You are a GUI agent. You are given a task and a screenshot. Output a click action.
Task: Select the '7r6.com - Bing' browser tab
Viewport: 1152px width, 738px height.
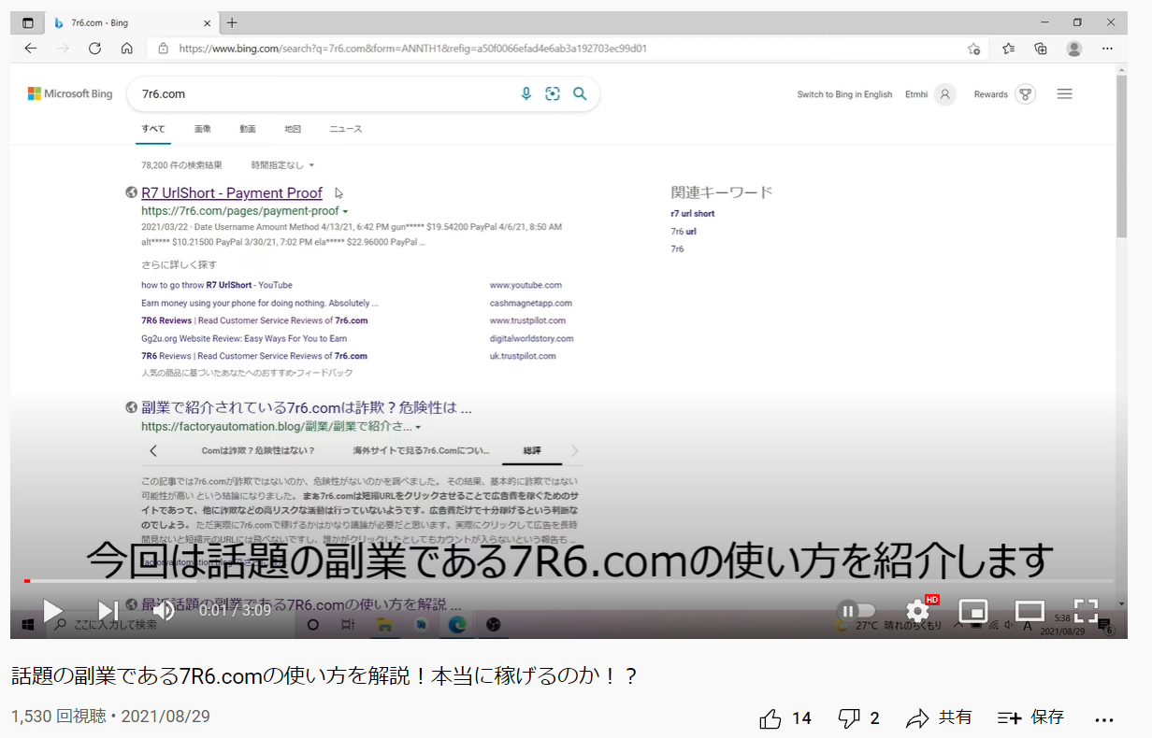point(131,22)
